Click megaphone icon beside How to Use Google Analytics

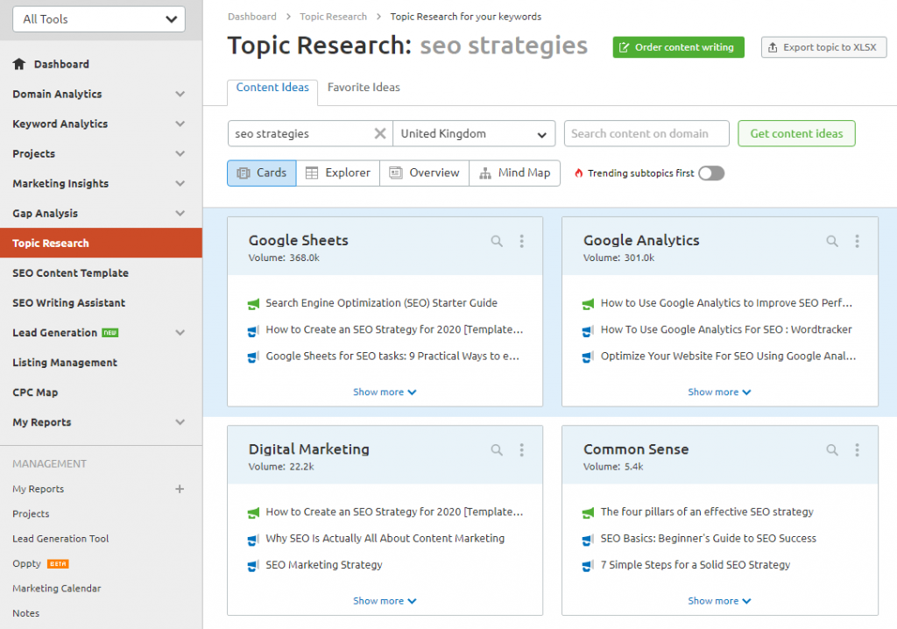pyautogui.click(x=588, y=304)
